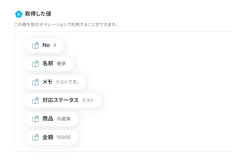The image size is (232, 168).
Task: Select the 名前 label text
Action: pos(48,64)
